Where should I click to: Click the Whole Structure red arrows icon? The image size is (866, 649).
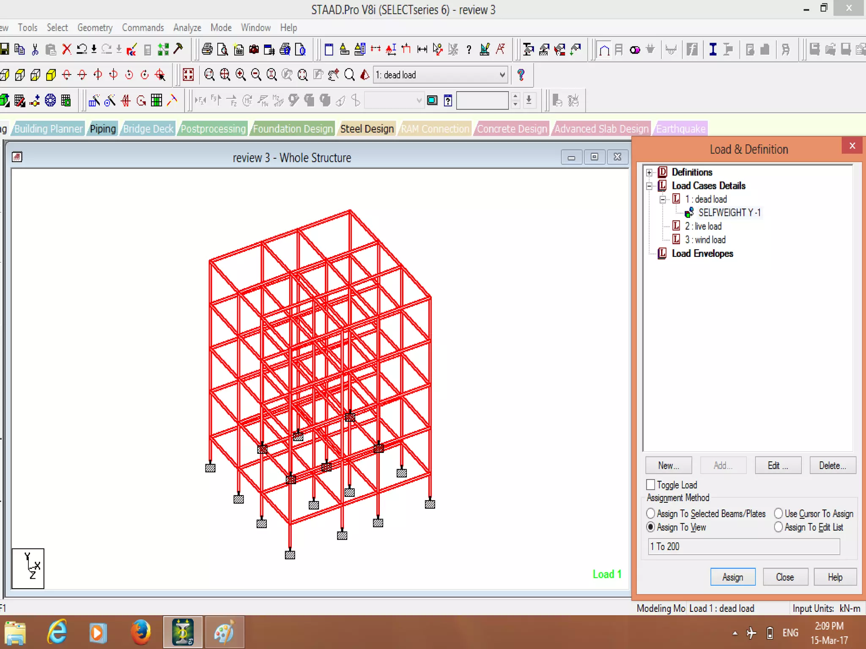pyautogui.click(x=188, y=75)
